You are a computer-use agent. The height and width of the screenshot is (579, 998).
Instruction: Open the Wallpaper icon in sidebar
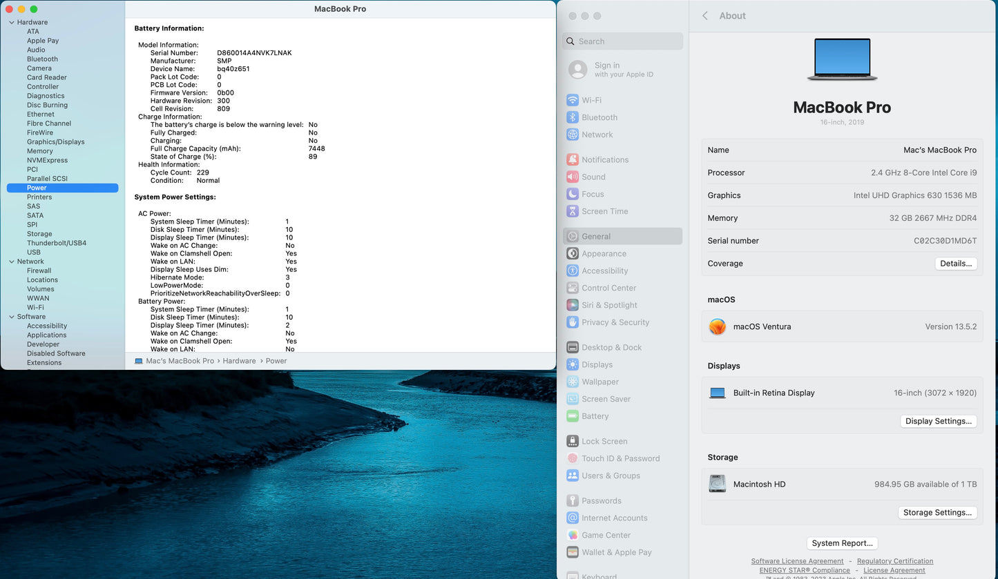click(x=572, y=382)
